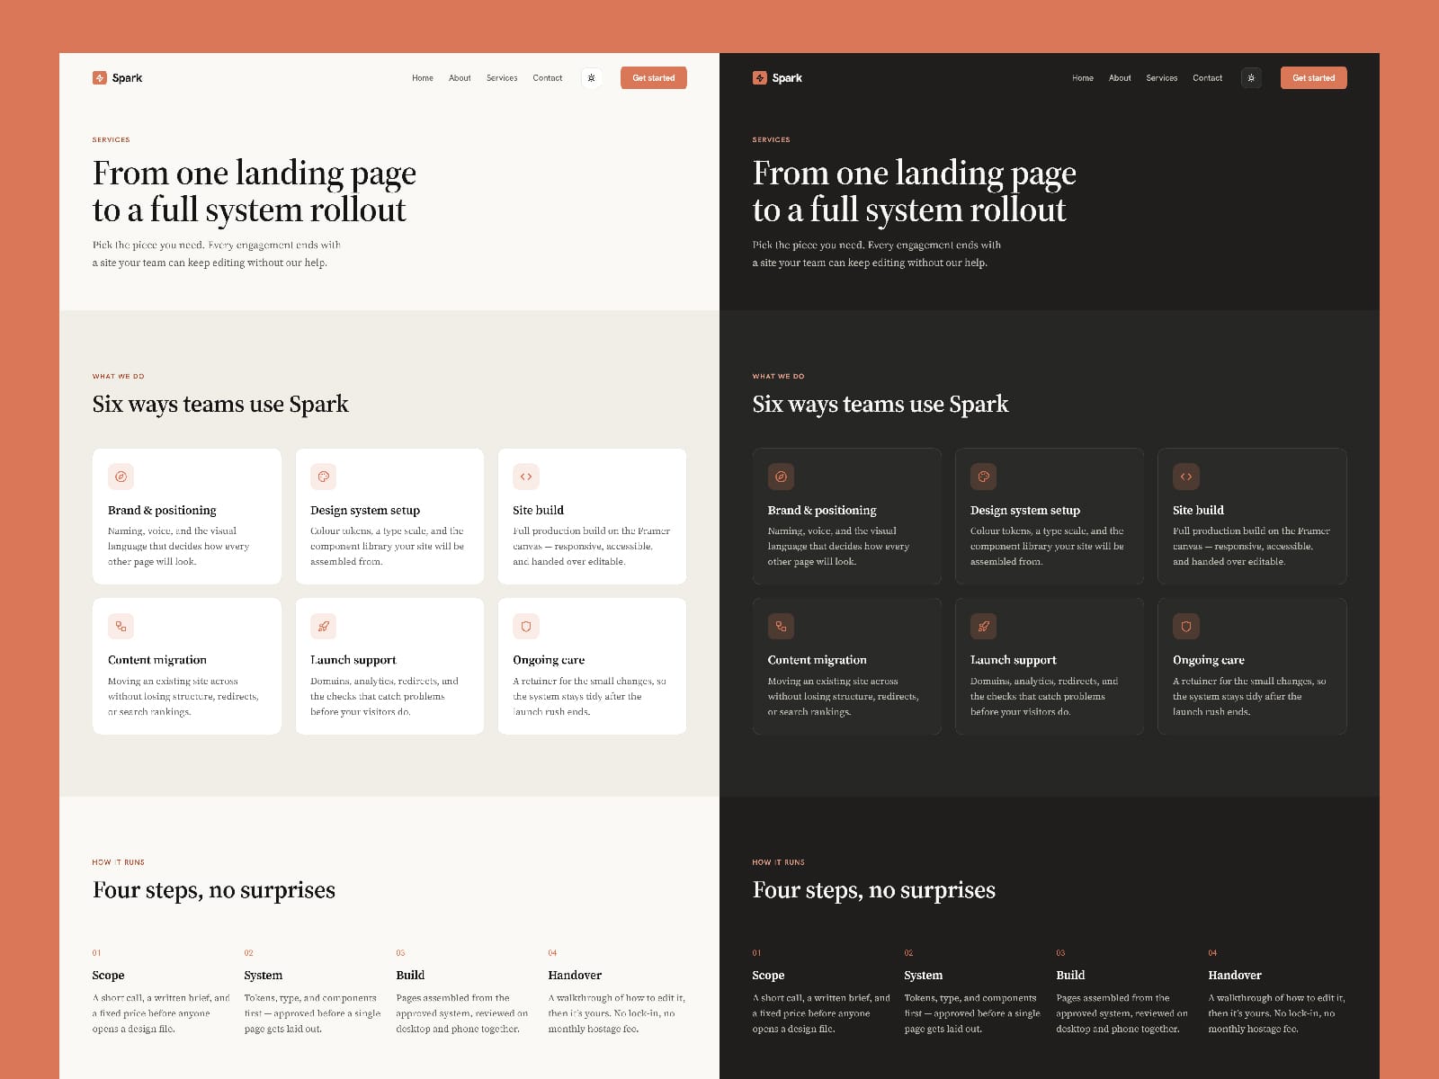
Task: Click "Four steps, no surprises" heading, light page
Action: 214,890
